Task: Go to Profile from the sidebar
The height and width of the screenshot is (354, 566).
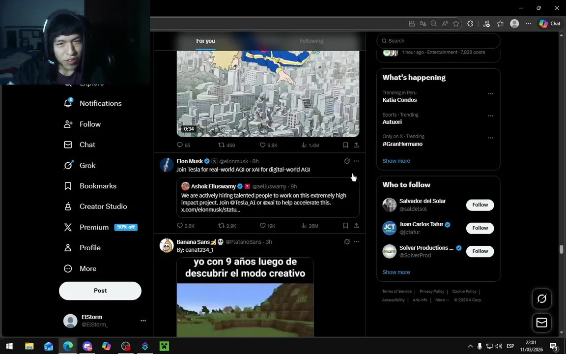Action: (83, 248)
